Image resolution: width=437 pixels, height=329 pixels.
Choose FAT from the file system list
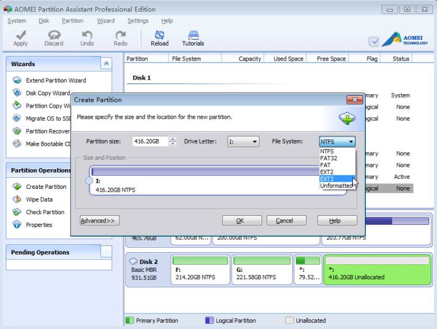click(337, 165)
